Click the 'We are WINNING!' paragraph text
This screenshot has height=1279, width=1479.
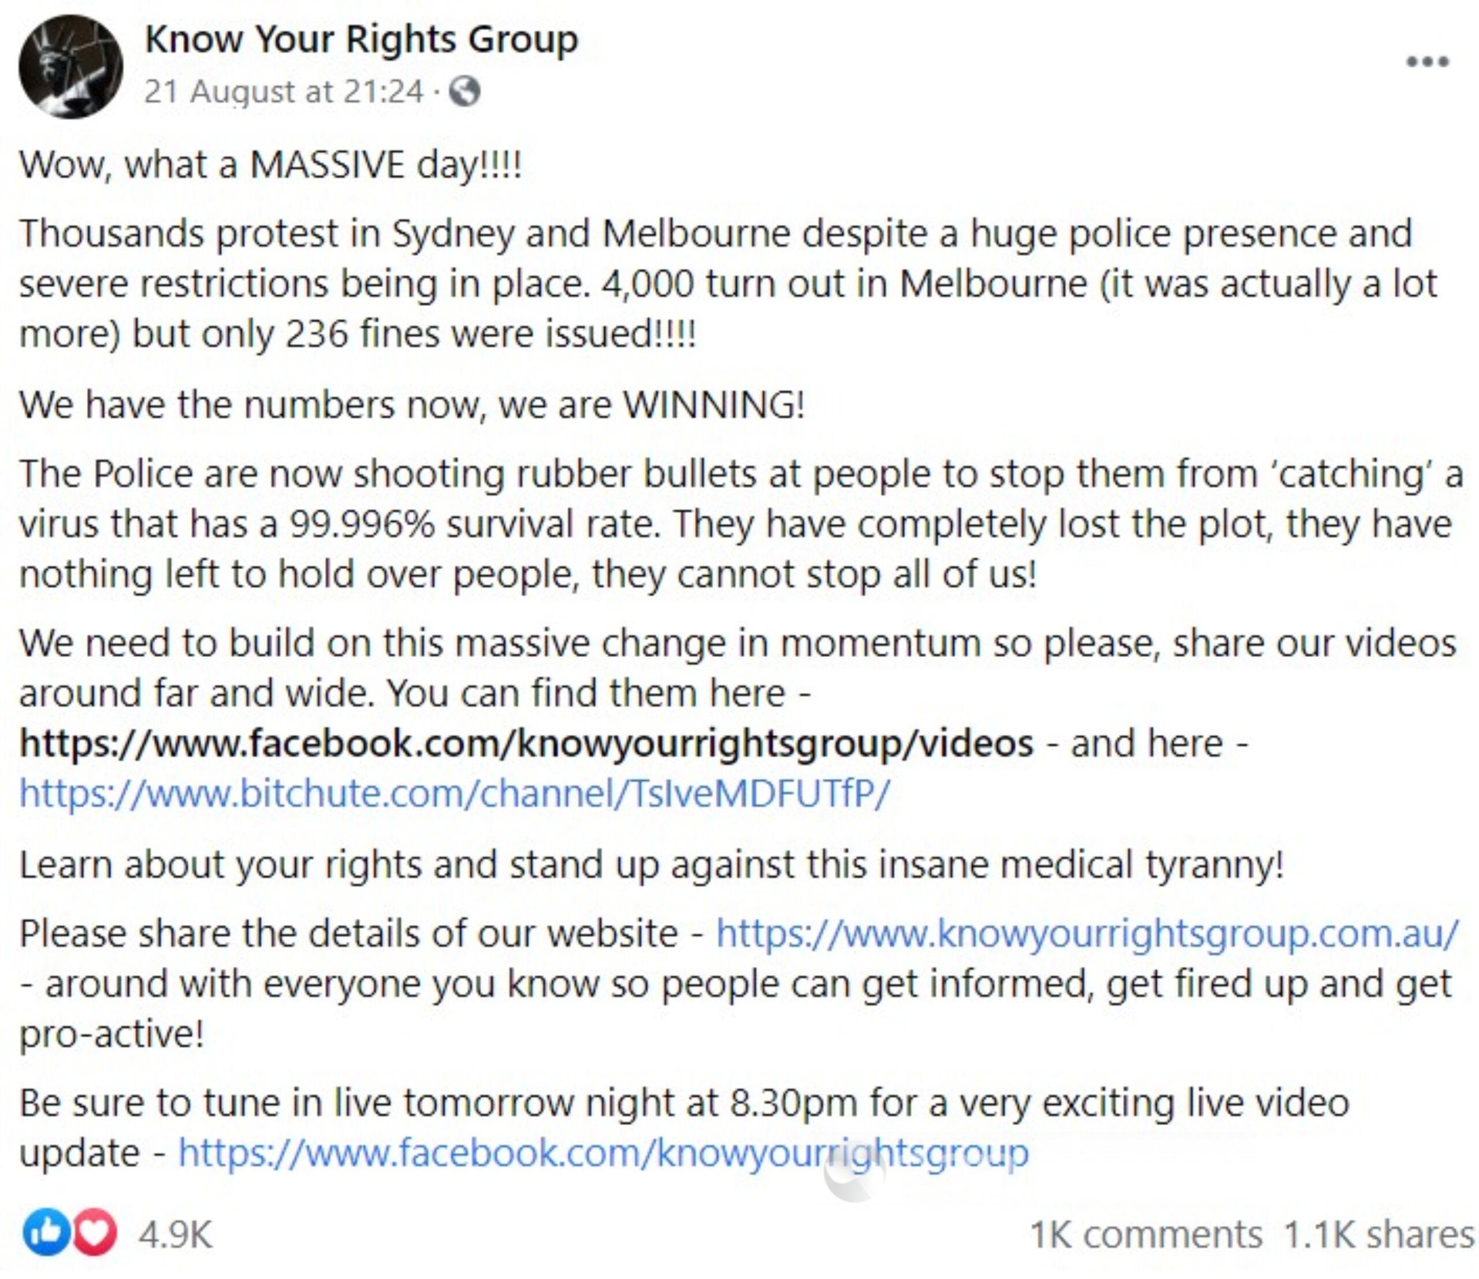[x=412, y=404]
